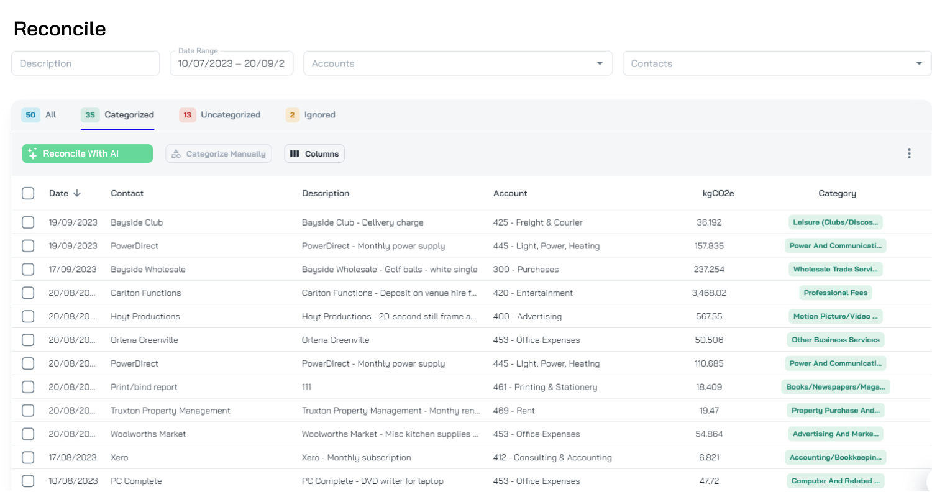Click 'Xero - Monthly subscription' description
This screenshot has height=497, width=932.
click(357, 457)
